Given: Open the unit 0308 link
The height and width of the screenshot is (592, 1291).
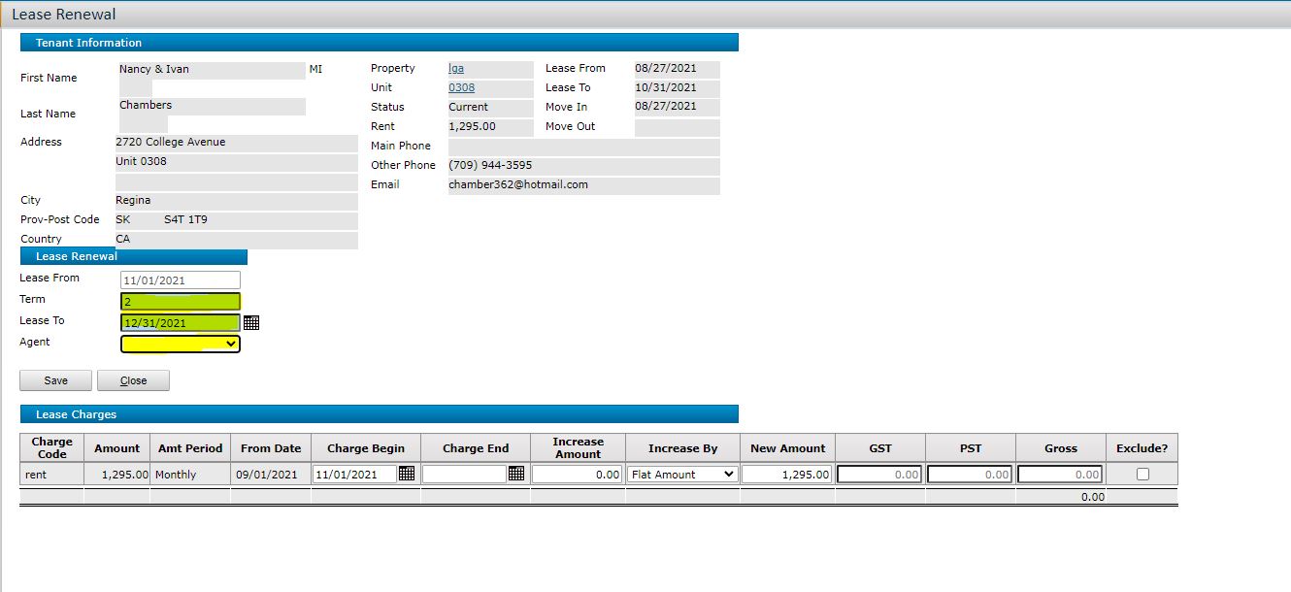Looking at the screenshot, I should [462, 87].
